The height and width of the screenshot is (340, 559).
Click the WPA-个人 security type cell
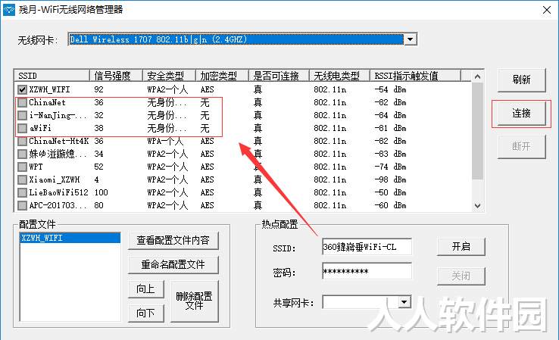(x=165, y=141)
